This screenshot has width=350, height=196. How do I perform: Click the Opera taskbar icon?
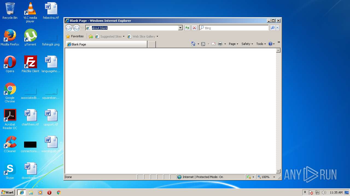click(x=49, y=192)
